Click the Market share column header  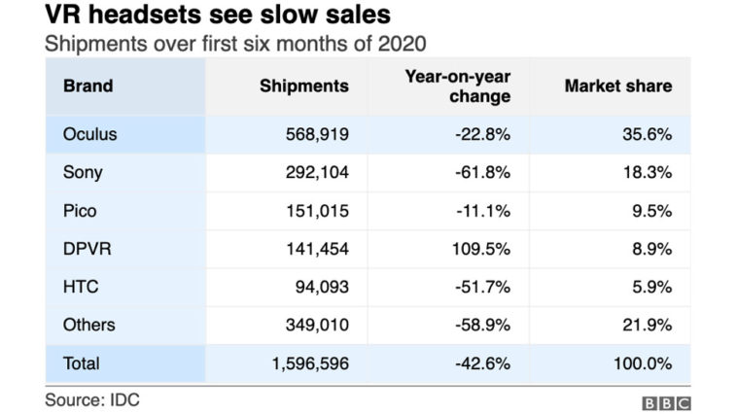[x=617, y=86]
